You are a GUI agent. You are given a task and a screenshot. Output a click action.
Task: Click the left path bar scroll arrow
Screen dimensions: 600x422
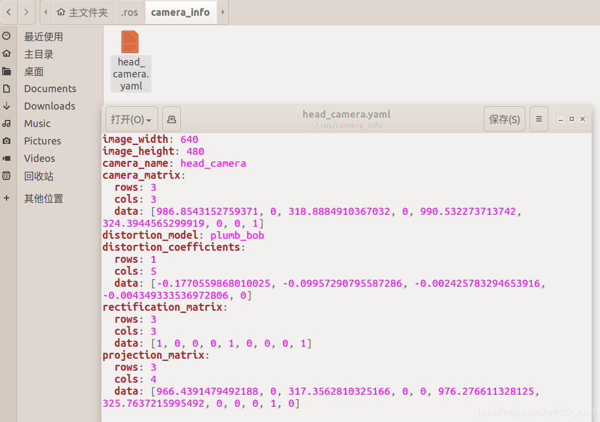46,12
